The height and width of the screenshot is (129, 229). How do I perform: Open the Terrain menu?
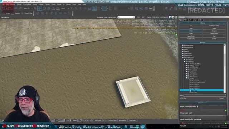tap(48, 4)
